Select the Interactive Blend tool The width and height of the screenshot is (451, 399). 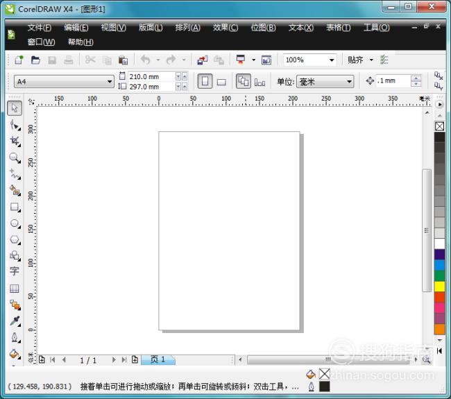pos(15,305)
